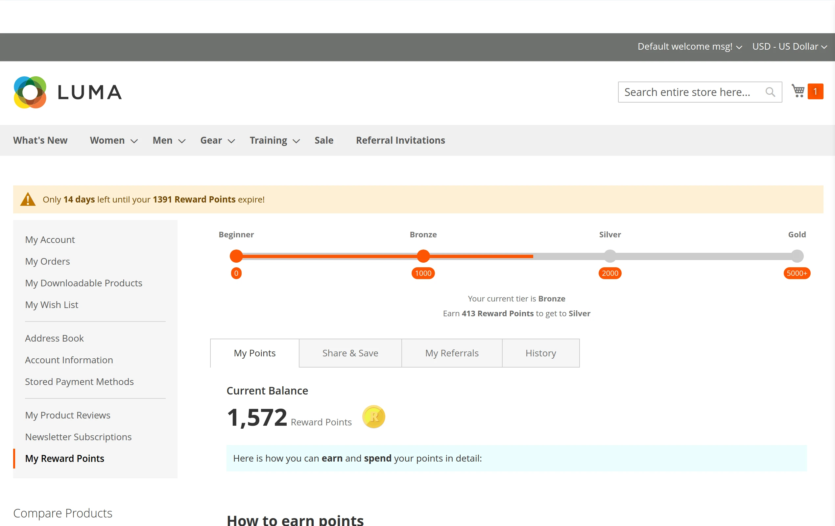The image size is (835, 526).
Task: Click the Compare Products link
Action: pyautogui.click(x=63, y=513)
